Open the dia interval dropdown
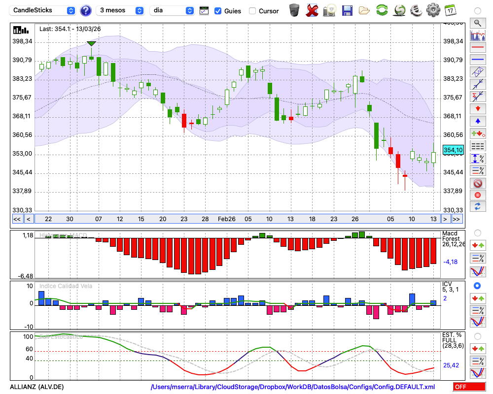This screenshot has height=394, width=493. point(172,10)
